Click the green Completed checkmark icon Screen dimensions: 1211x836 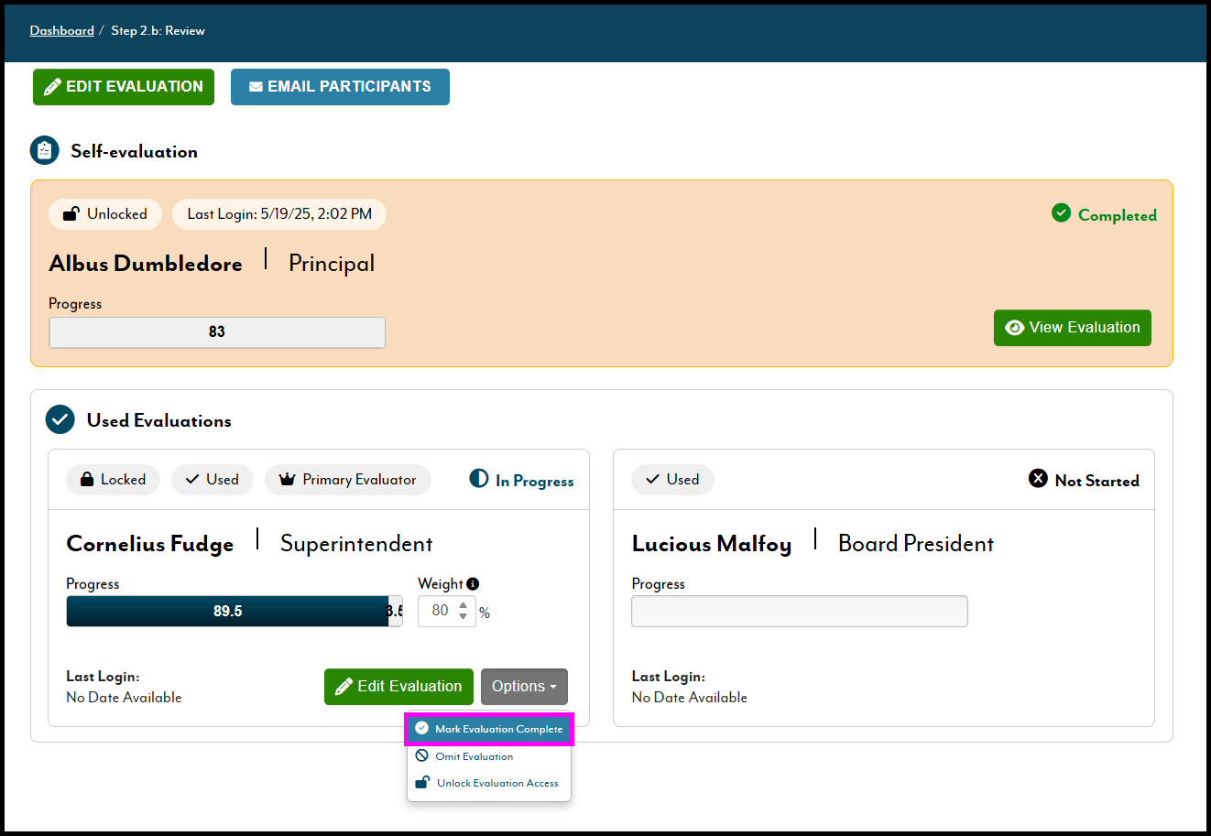click(1061, 213)
